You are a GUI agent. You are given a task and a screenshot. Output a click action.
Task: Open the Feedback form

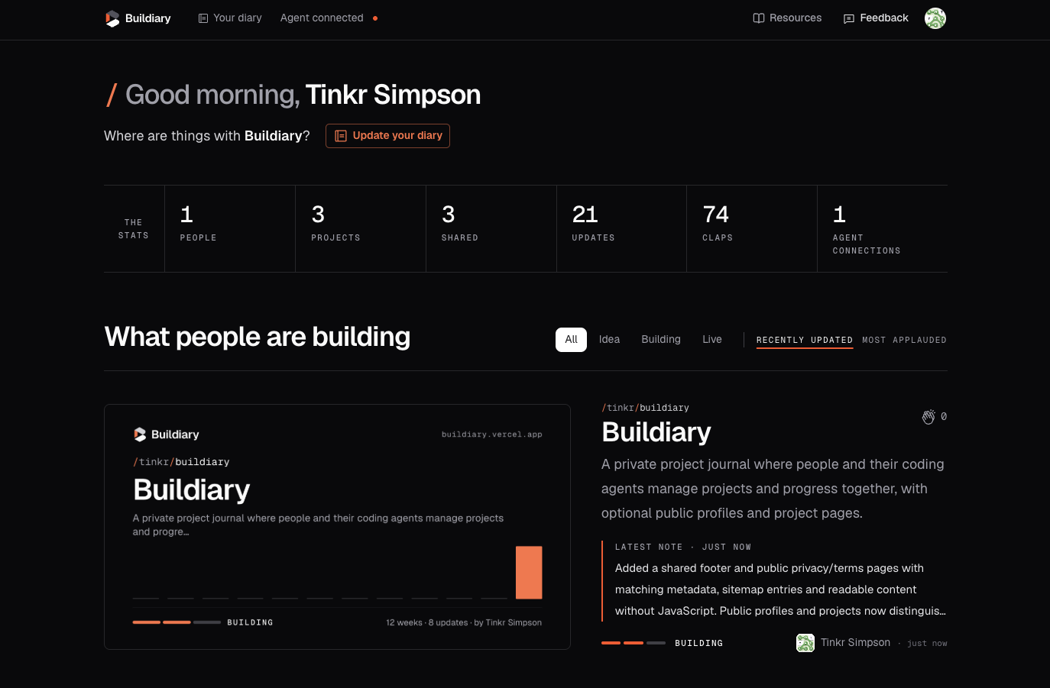click(876, 18)
